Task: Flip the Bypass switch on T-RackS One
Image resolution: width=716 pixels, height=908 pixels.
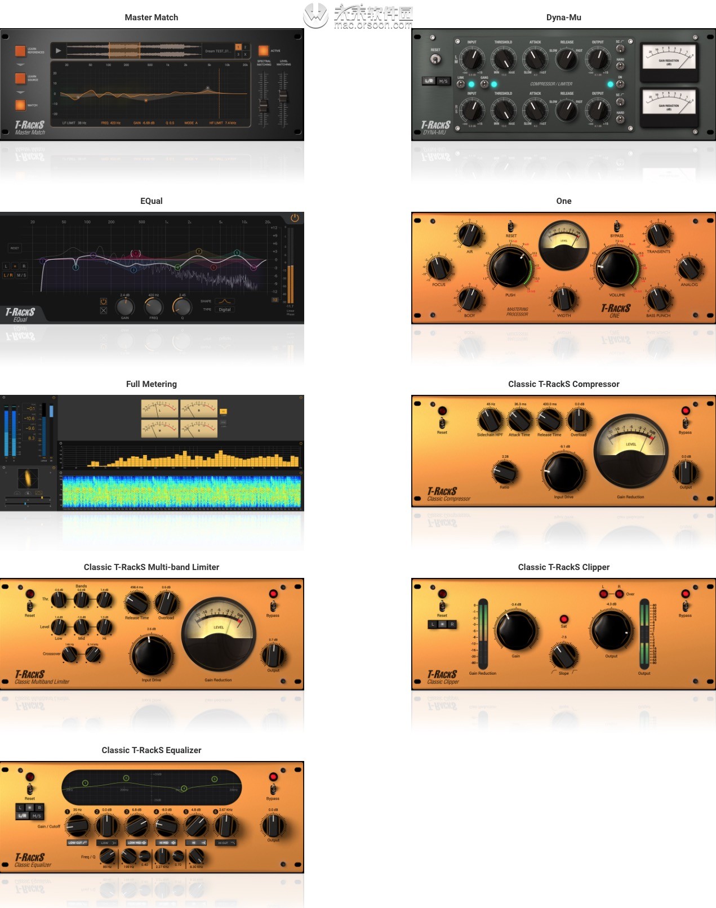Action: click(x=617, y=227)
